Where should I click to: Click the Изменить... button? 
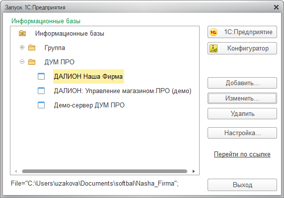242,99
